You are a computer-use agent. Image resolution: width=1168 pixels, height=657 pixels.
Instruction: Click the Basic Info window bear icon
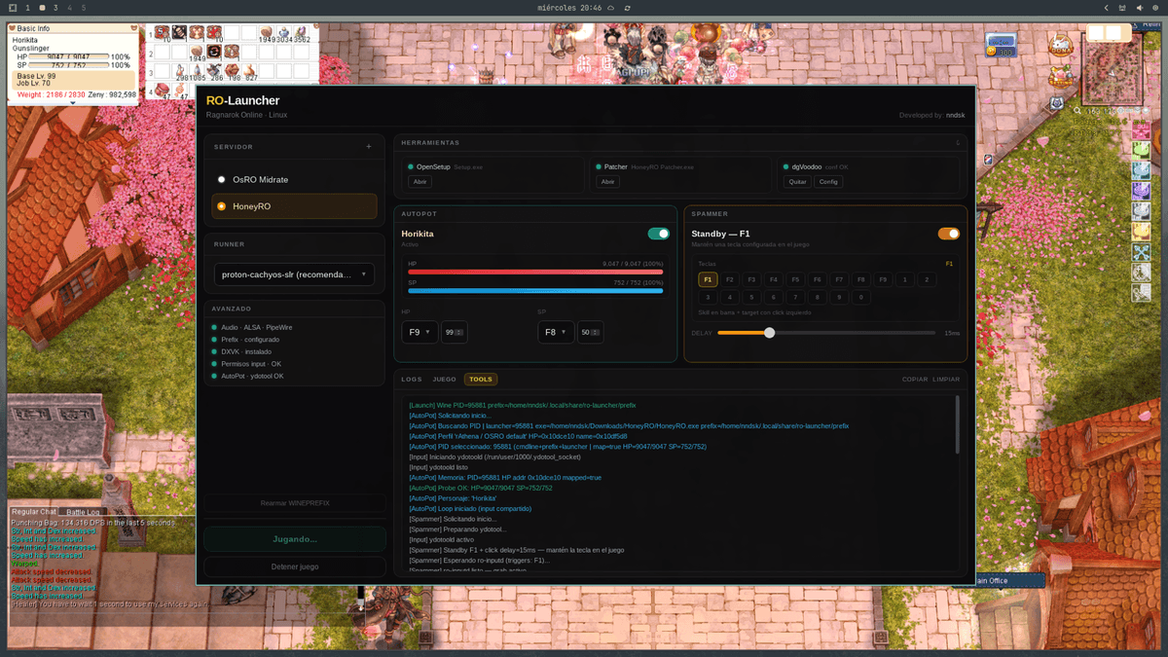[x=12, y=28]
